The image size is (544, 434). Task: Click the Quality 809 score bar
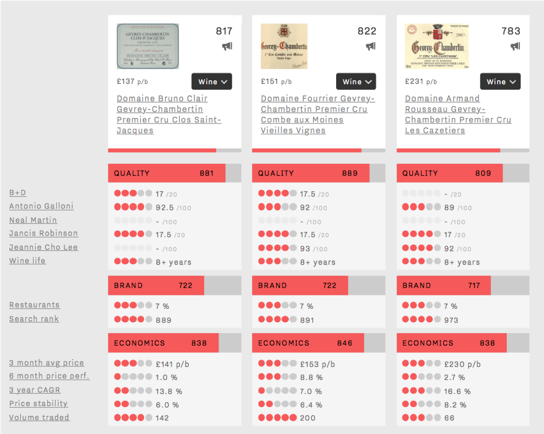click(x=463, y=173)
